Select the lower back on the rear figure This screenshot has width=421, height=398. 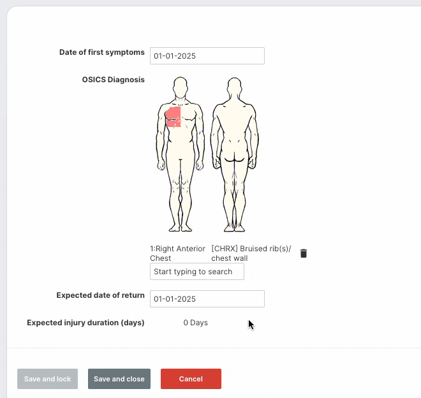click(x=234, y=137)
